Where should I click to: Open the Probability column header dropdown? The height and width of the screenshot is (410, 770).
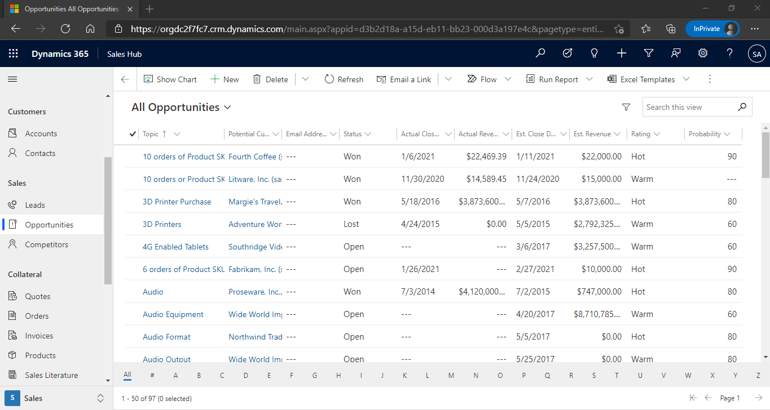(x=727, y=134)
